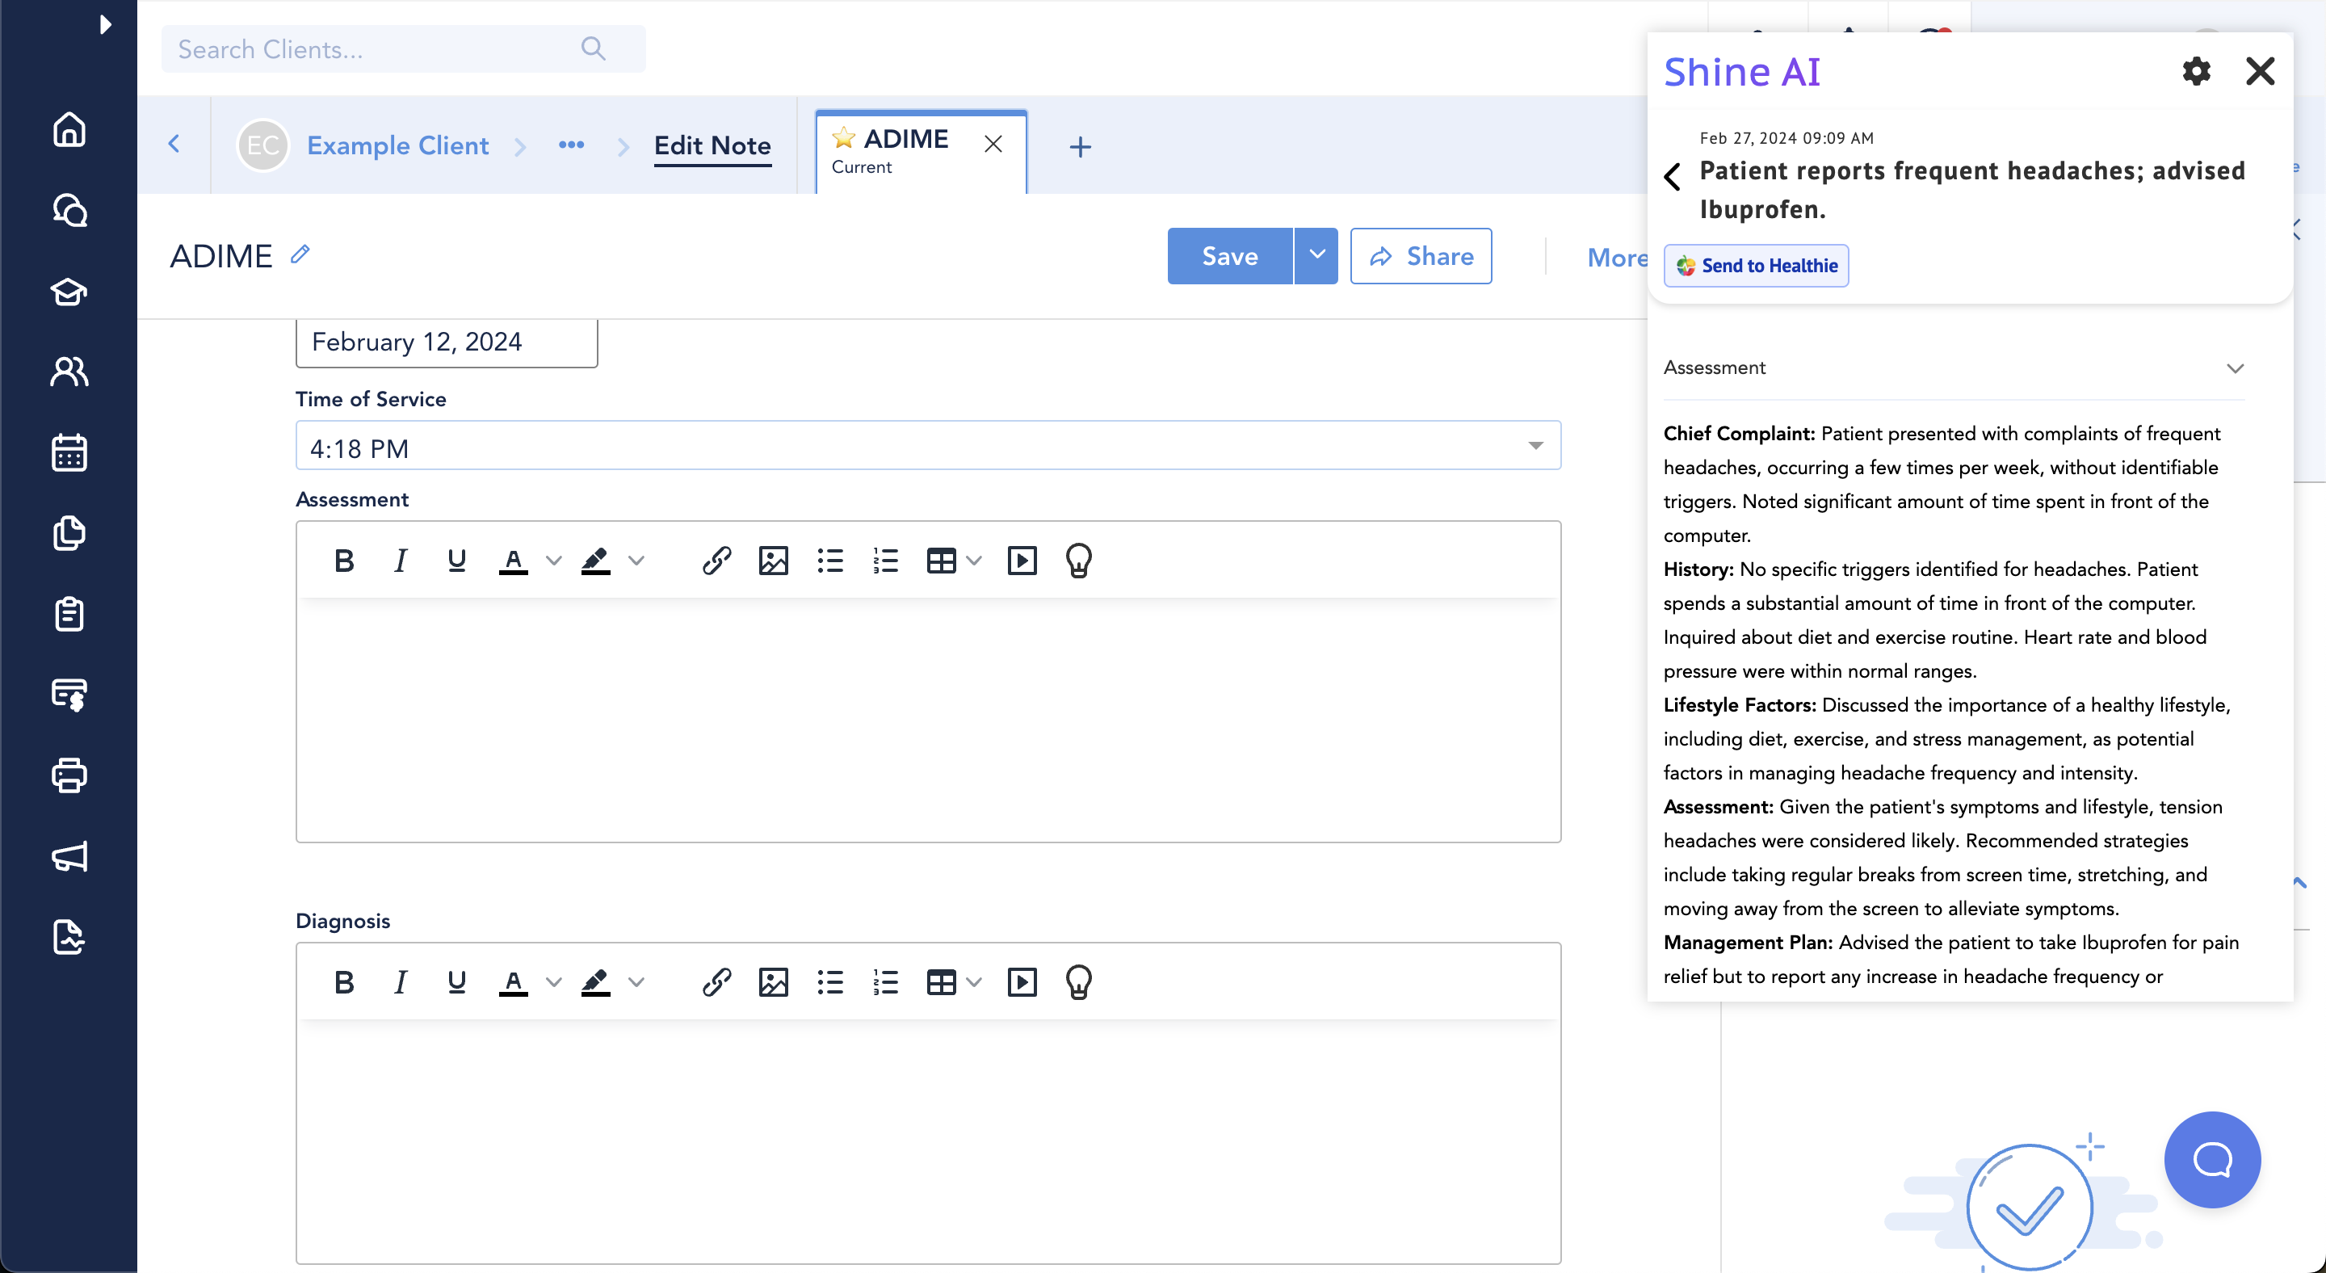Open the Time of Service dropdown
Image resolution: width=2326 pixels, height=1273 pixels.
927,446
